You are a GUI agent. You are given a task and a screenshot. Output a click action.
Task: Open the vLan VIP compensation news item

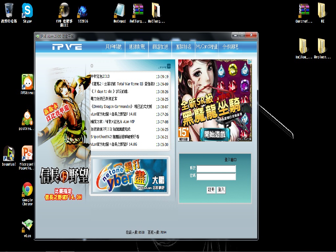click(113, 121)
